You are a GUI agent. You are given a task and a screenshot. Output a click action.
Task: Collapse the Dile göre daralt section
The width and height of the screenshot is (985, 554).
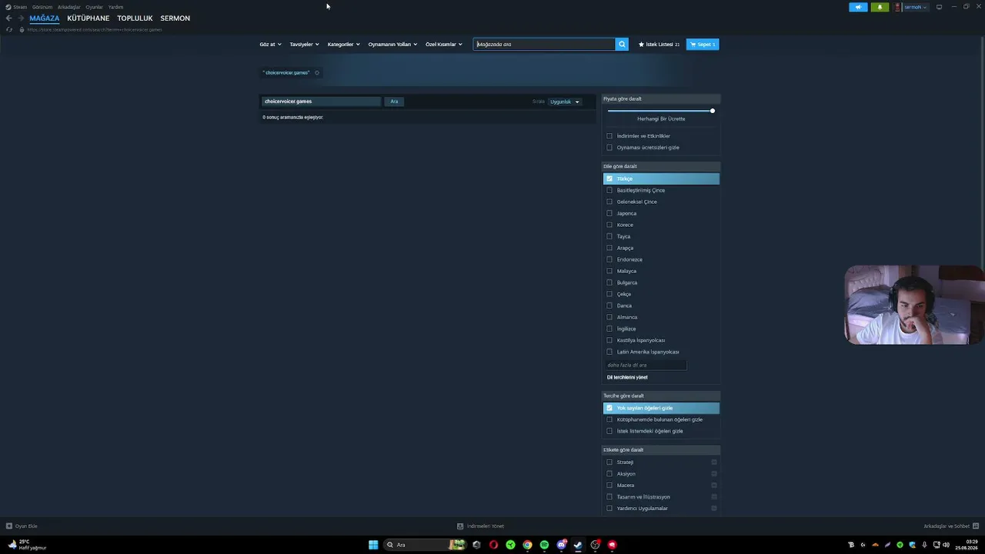pyautogui.click(x=661, y=166)
